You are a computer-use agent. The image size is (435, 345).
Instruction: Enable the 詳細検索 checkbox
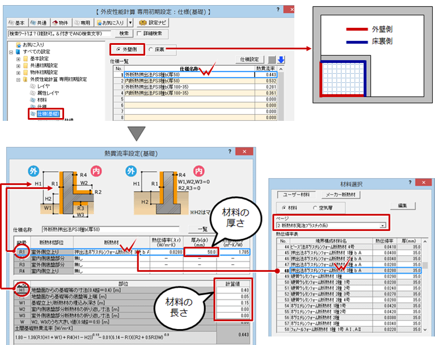(139, 33)
